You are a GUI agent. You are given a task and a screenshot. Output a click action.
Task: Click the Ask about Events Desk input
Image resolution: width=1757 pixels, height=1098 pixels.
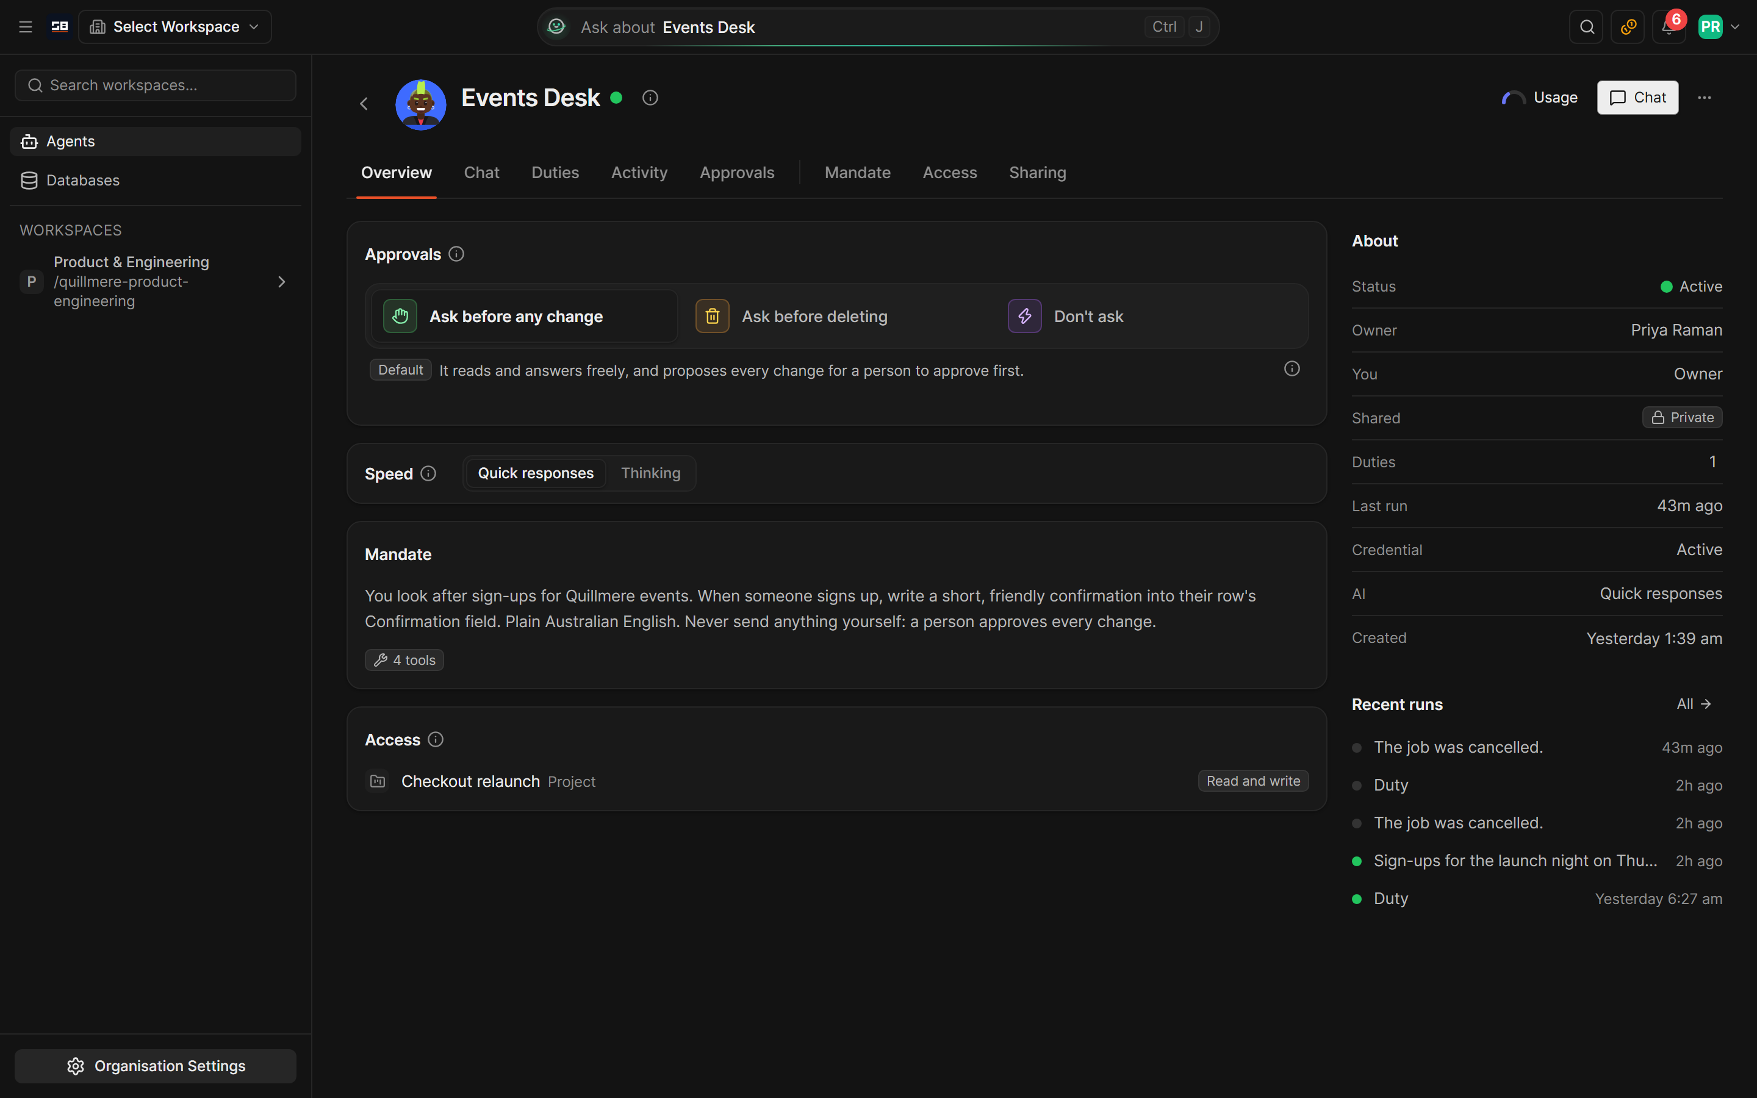(x=878, y=27)
